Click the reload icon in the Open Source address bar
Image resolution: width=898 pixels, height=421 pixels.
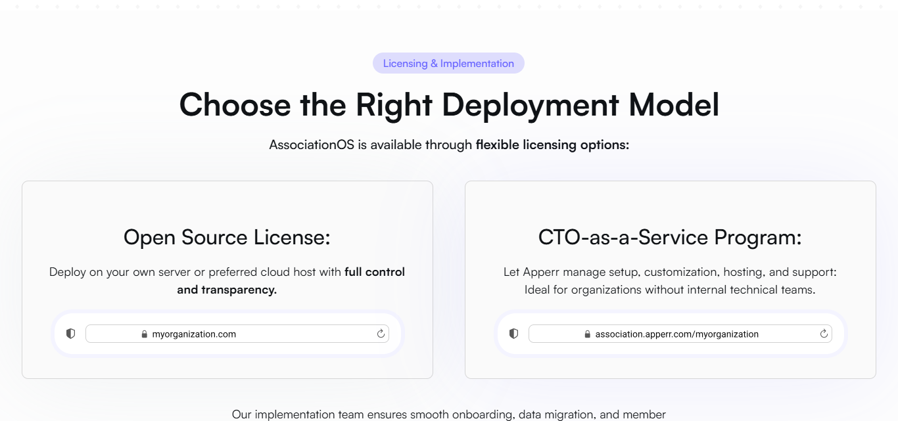tap(380, 333)
